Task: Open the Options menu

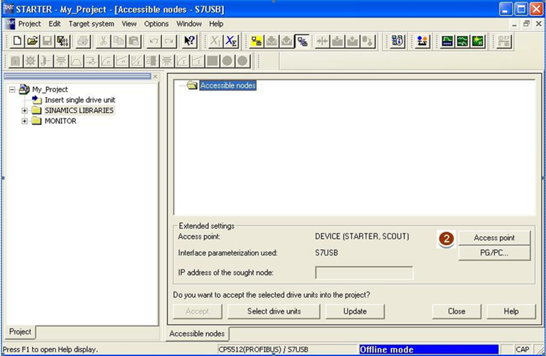Action: point(156,24)
